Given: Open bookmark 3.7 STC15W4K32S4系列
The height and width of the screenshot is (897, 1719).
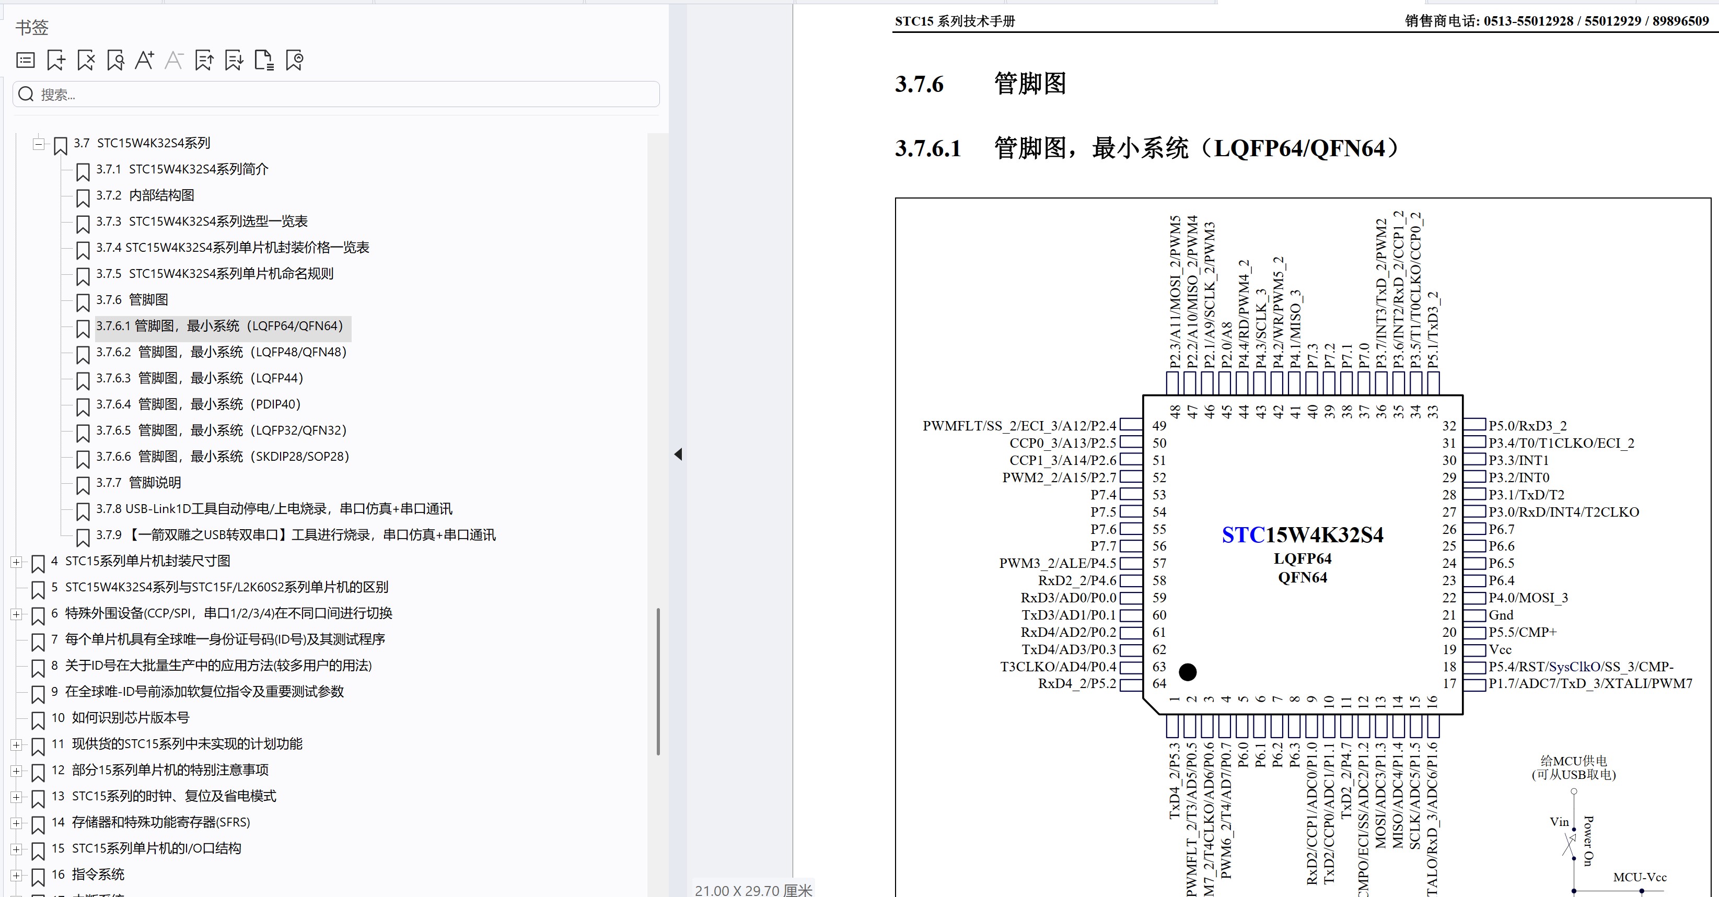Looking at the screenshot, I should coord(142,143).
